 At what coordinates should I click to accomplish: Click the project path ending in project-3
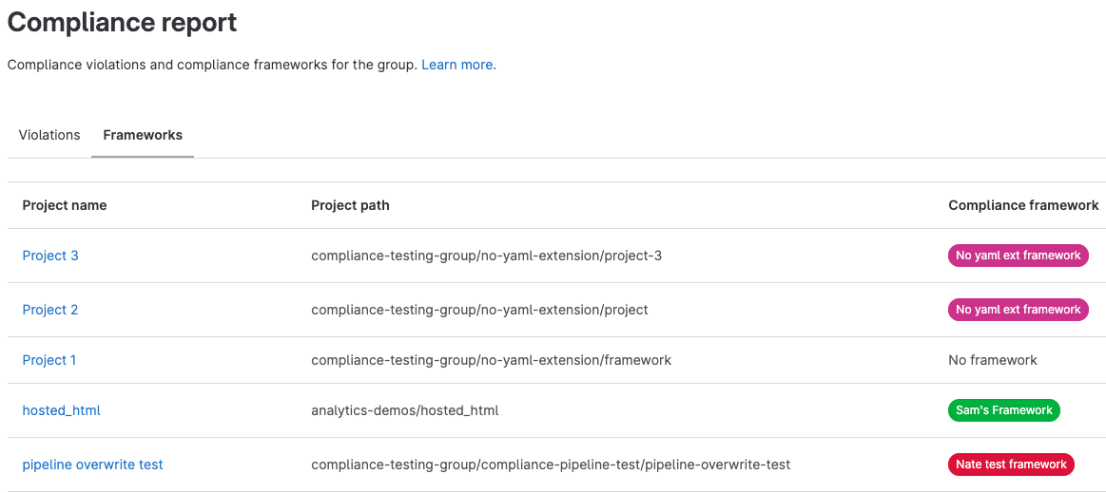(x=486, y=256)
